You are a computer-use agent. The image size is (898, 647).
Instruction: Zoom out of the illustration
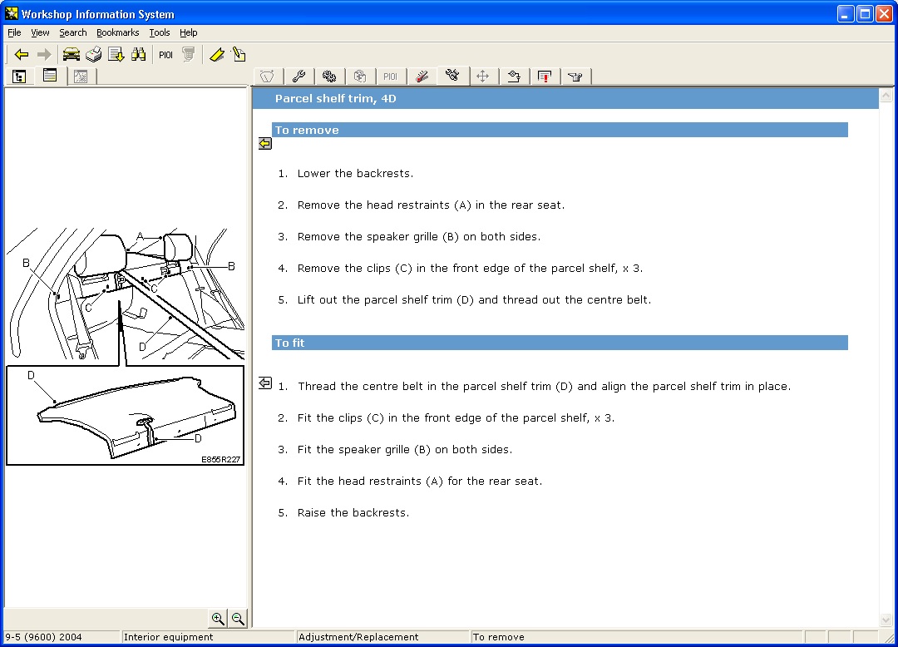click(x=238, y=619)
